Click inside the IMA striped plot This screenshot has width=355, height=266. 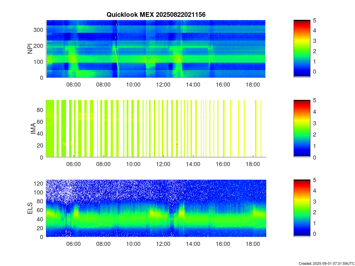[156, 129]
